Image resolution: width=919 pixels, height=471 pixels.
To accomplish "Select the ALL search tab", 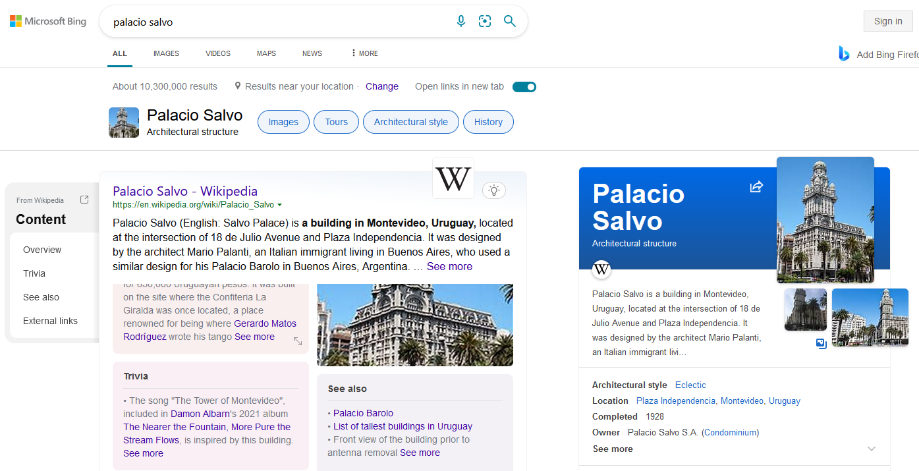I will (120, 53).
